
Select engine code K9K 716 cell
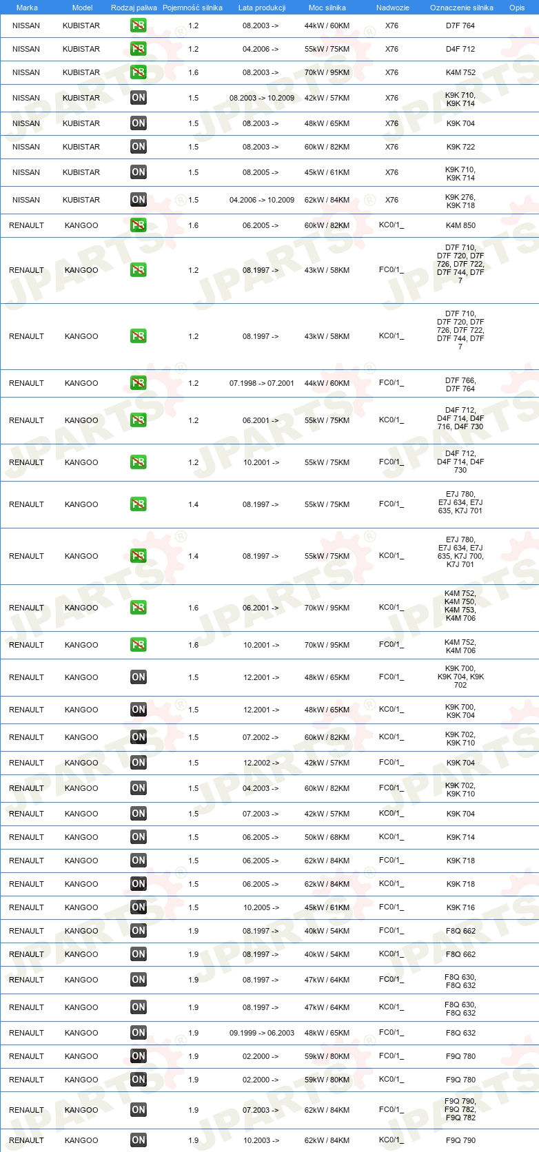(460, 907)
